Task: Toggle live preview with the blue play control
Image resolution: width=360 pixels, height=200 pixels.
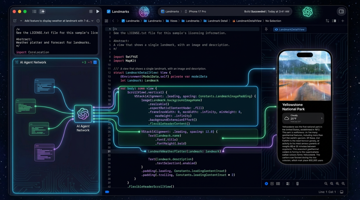Action: [x=266, y=184]
